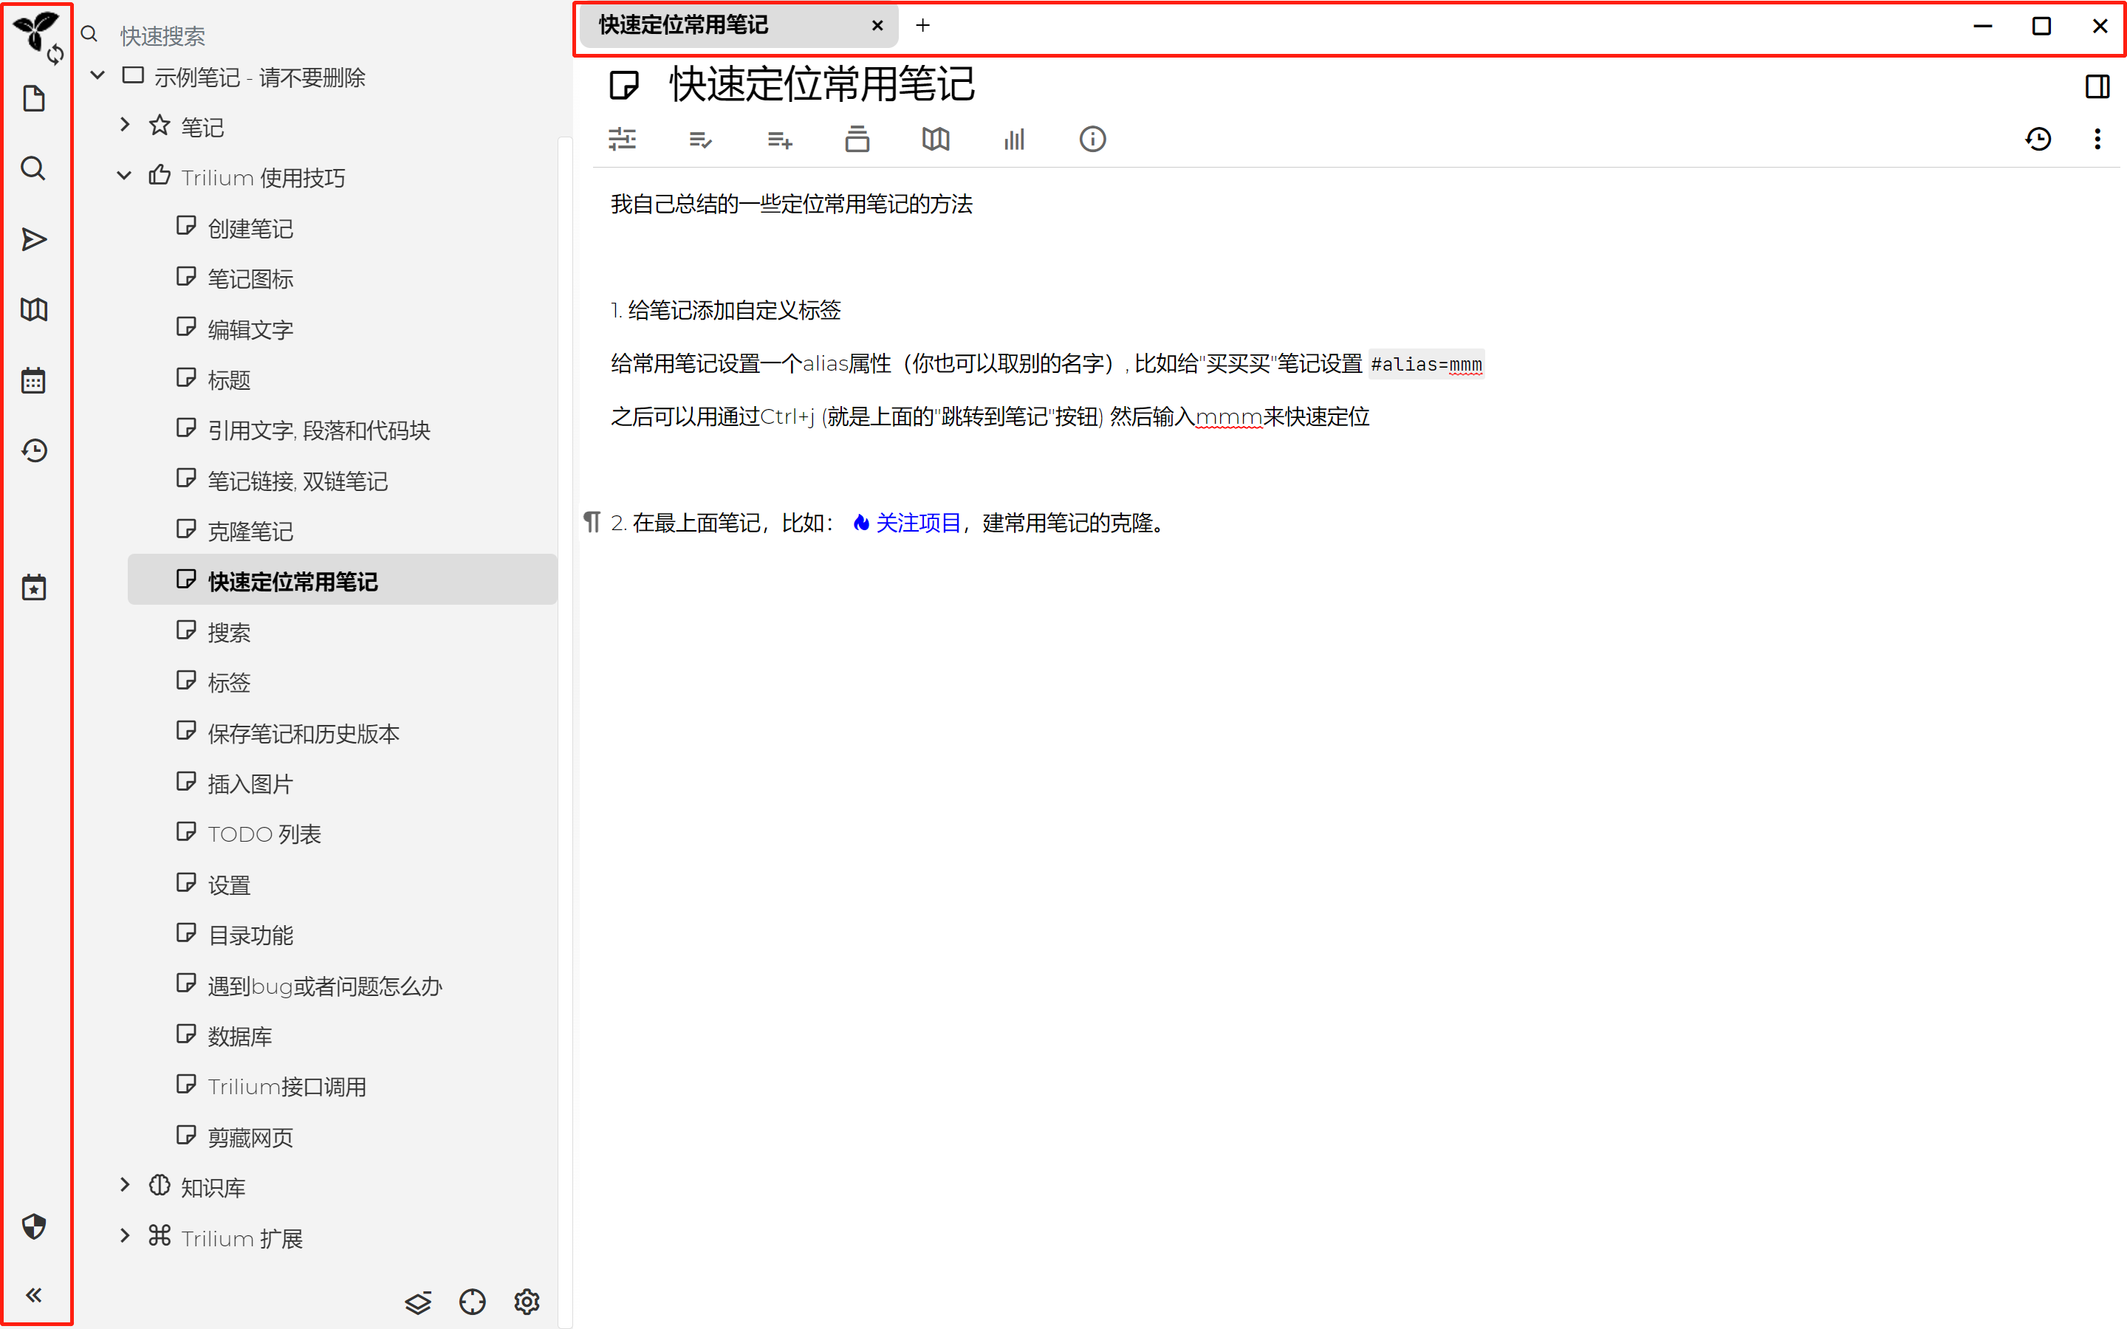
Task: Open Similar Notes bar chart icon
Action: [x=1014, y=139]
